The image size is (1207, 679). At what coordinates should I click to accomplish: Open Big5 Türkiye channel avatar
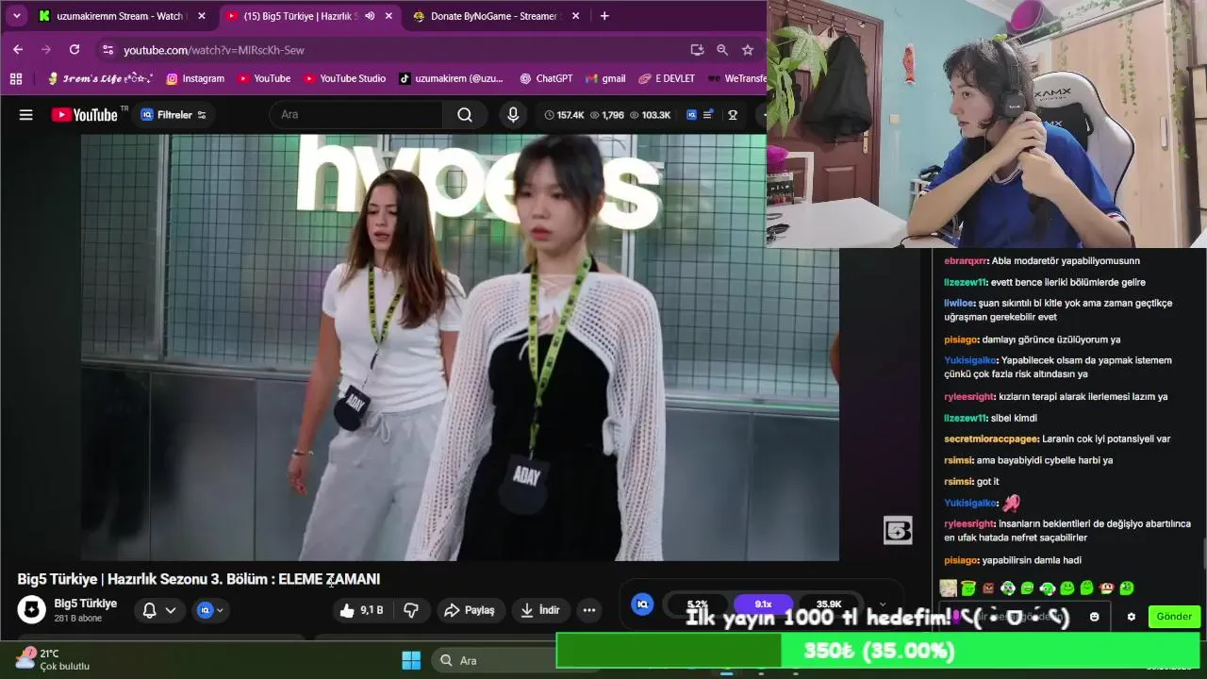pos(31,610)
